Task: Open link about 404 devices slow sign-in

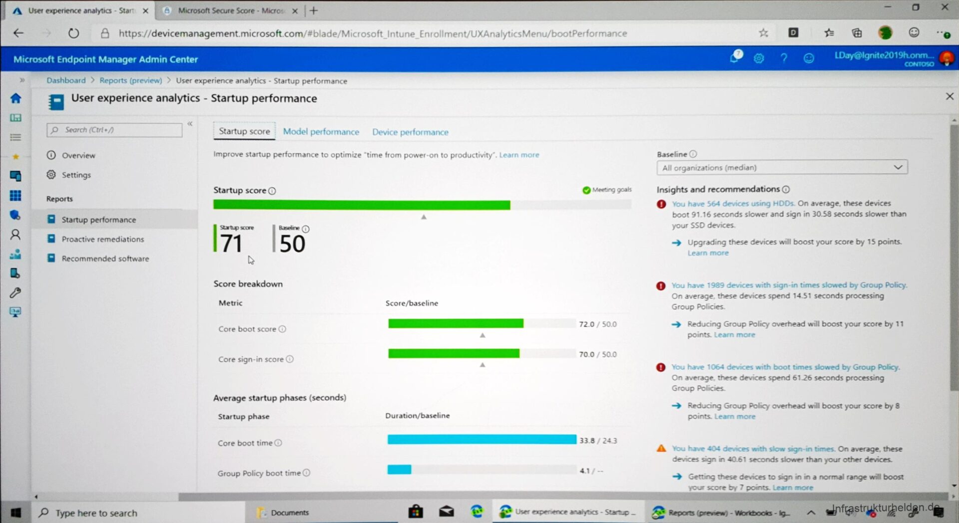Action: coord(753,449)
